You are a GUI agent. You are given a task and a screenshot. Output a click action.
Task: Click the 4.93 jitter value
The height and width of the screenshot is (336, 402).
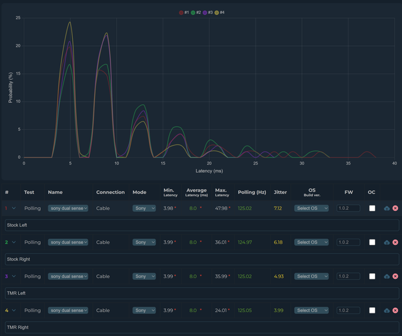279,276
